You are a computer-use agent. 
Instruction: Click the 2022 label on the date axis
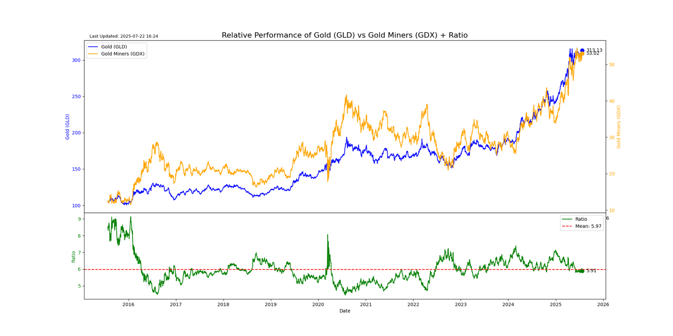coord(413,304)
